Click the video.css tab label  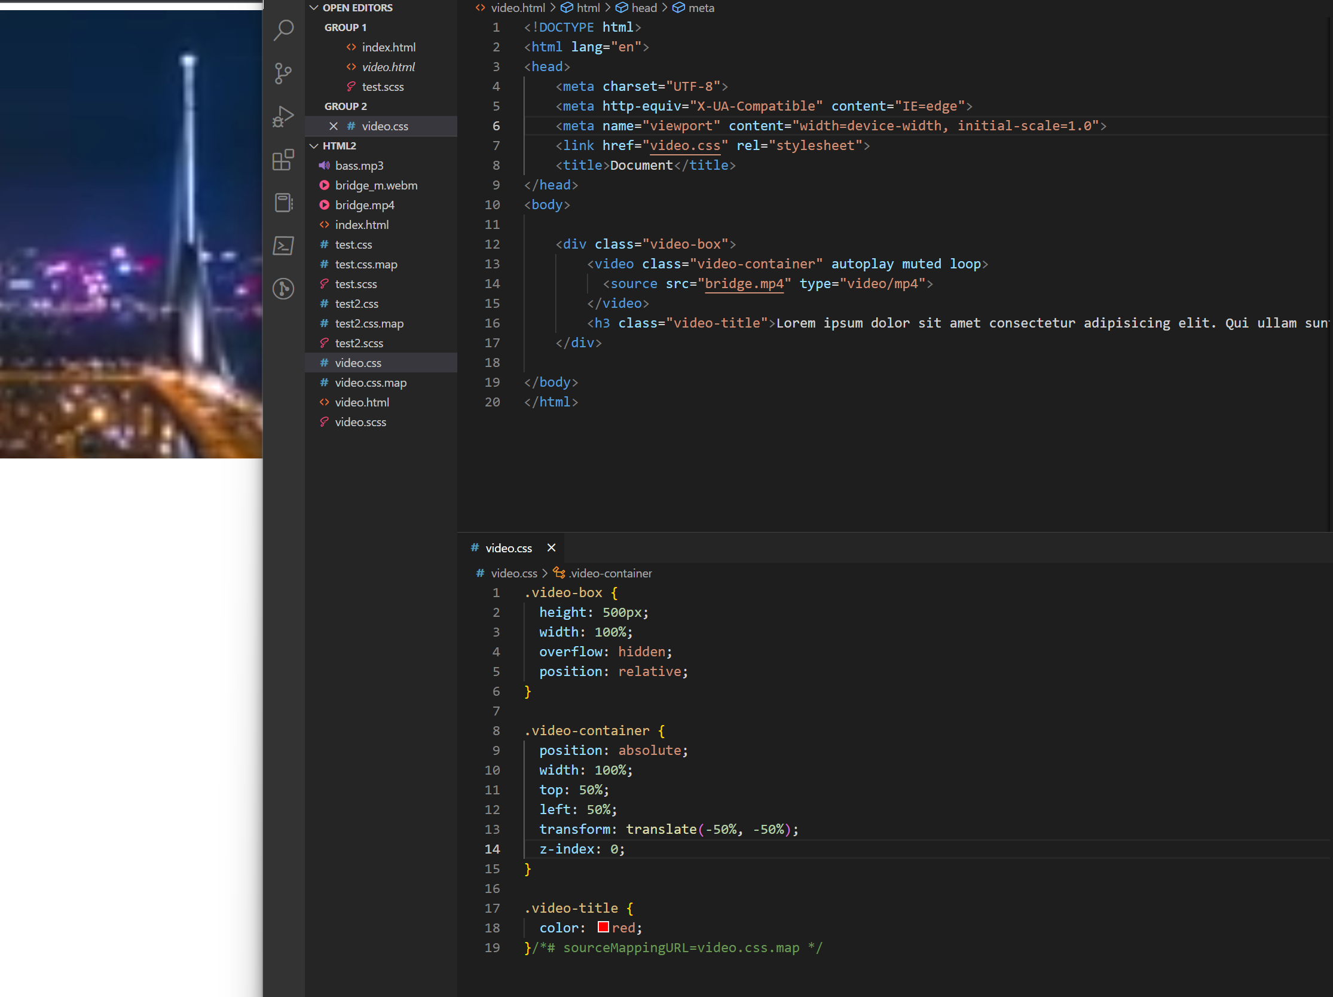[x=509, y=548]
